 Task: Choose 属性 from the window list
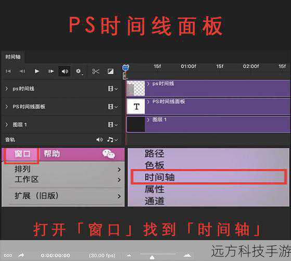coord(155,189)
